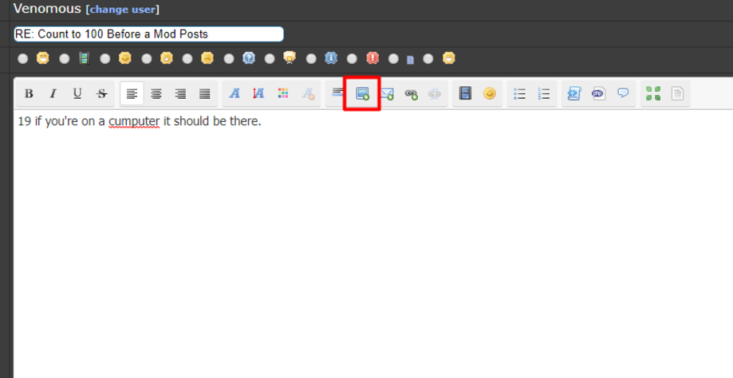733x378 pixels.
Task: Click the misspelled word cumputer
Action: 134,121
